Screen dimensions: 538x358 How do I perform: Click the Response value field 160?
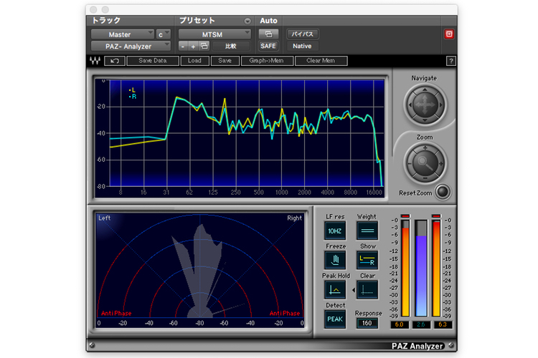click(367, 323)
